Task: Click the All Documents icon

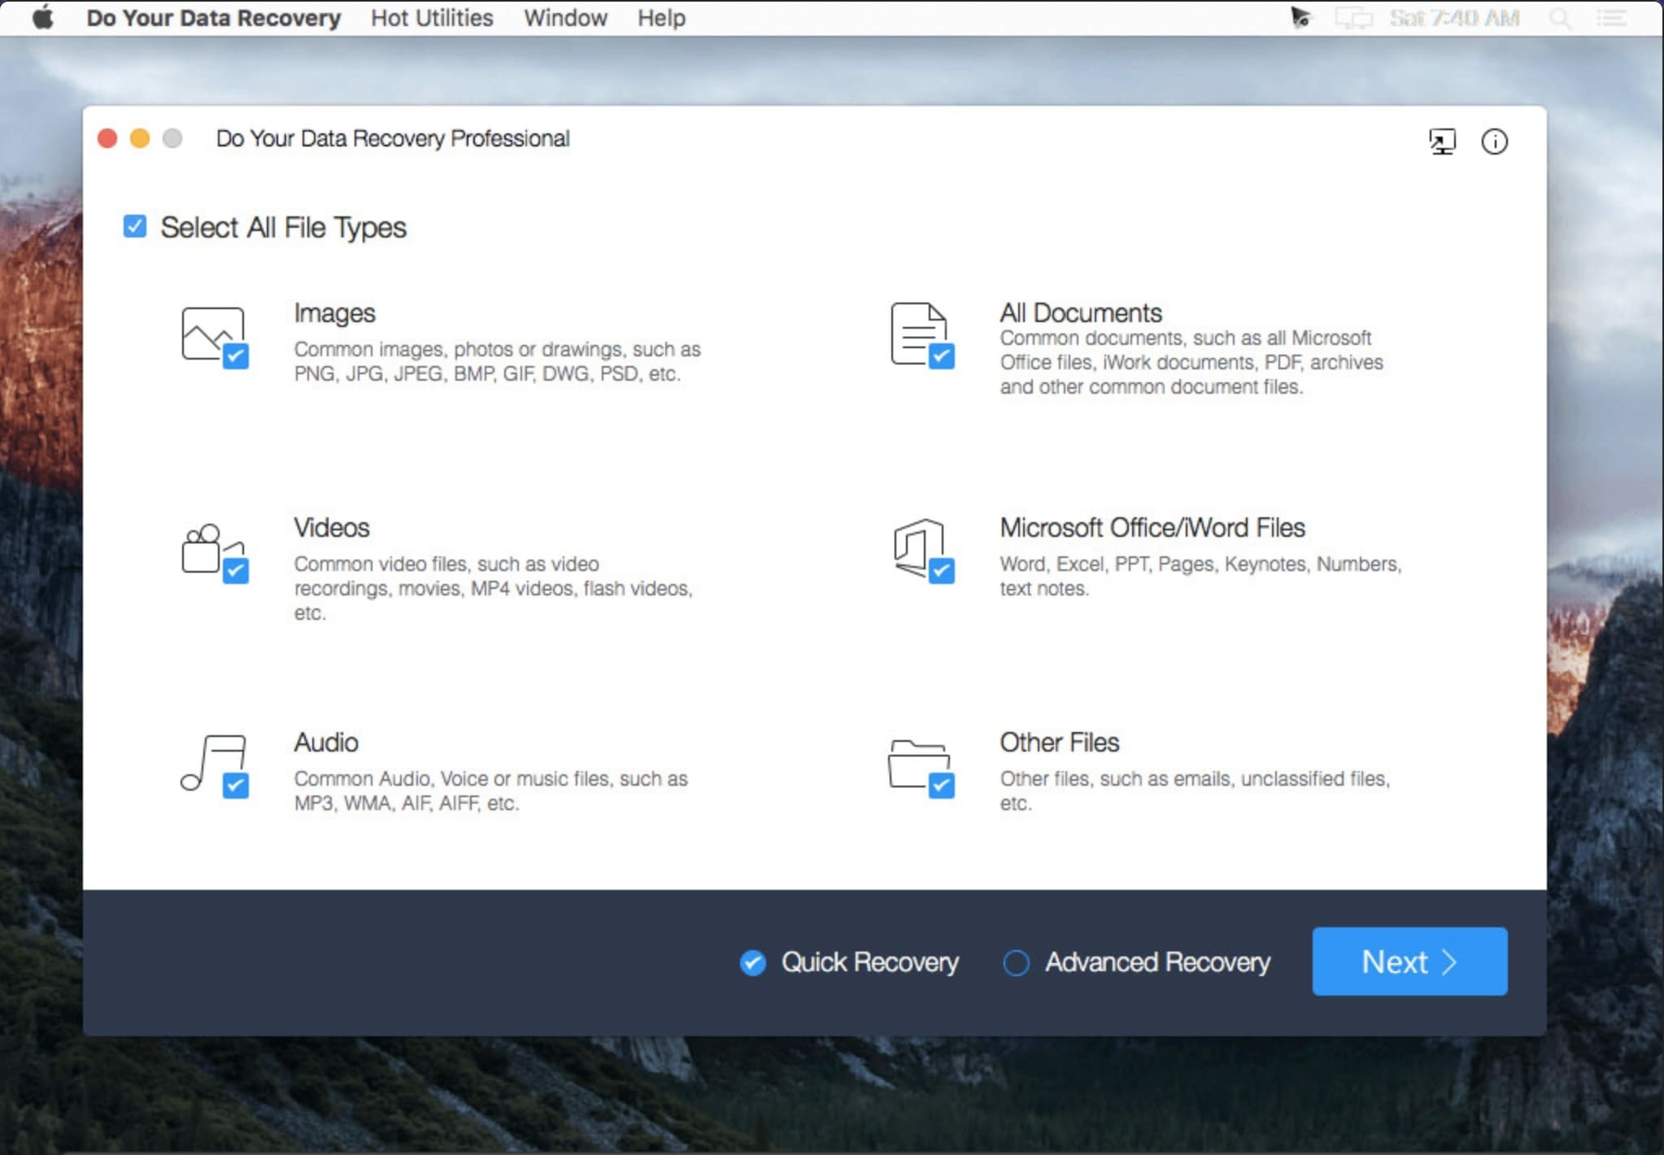Action: coord(919,333)
